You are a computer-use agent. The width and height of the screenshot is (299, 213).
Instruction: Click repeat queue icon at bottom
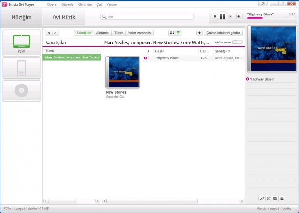point(269,199)
